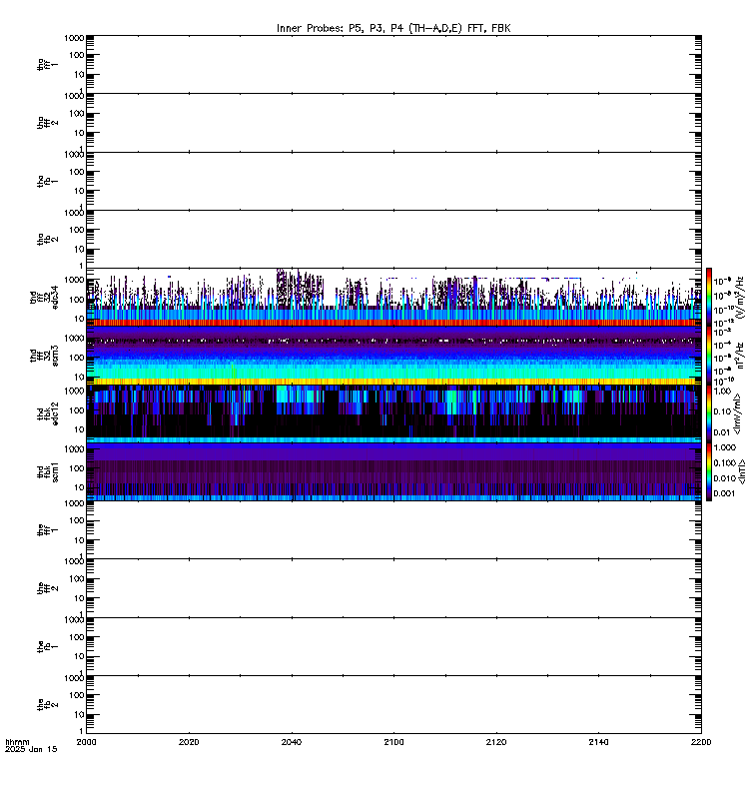
Task: Click the 'nT²/Hz' color bar unit label
Action: point(741,356)
